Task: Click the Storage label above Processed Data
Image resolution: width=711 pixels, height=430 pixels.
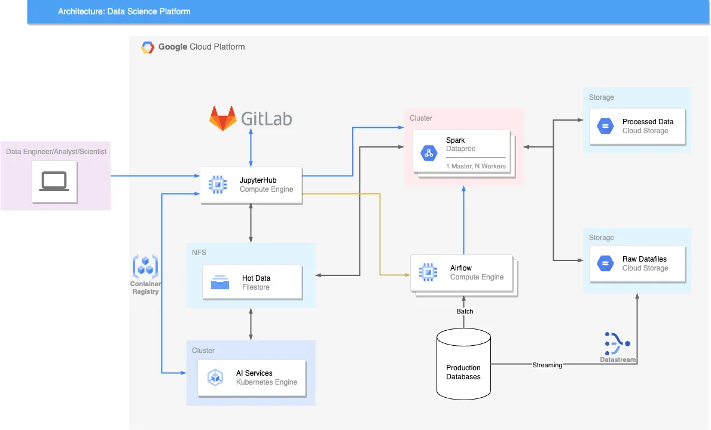Action: [x=601, y=97]
